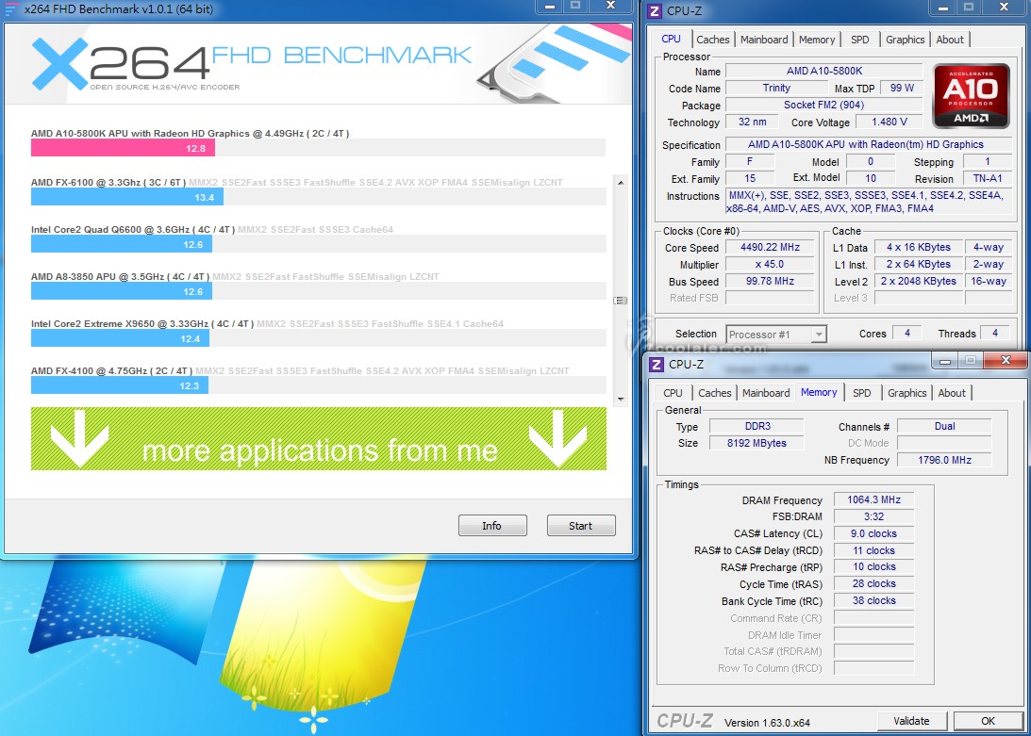1031x736 pixels.
Task: Open the "more applications from me" banner
Action: (319, 439)
